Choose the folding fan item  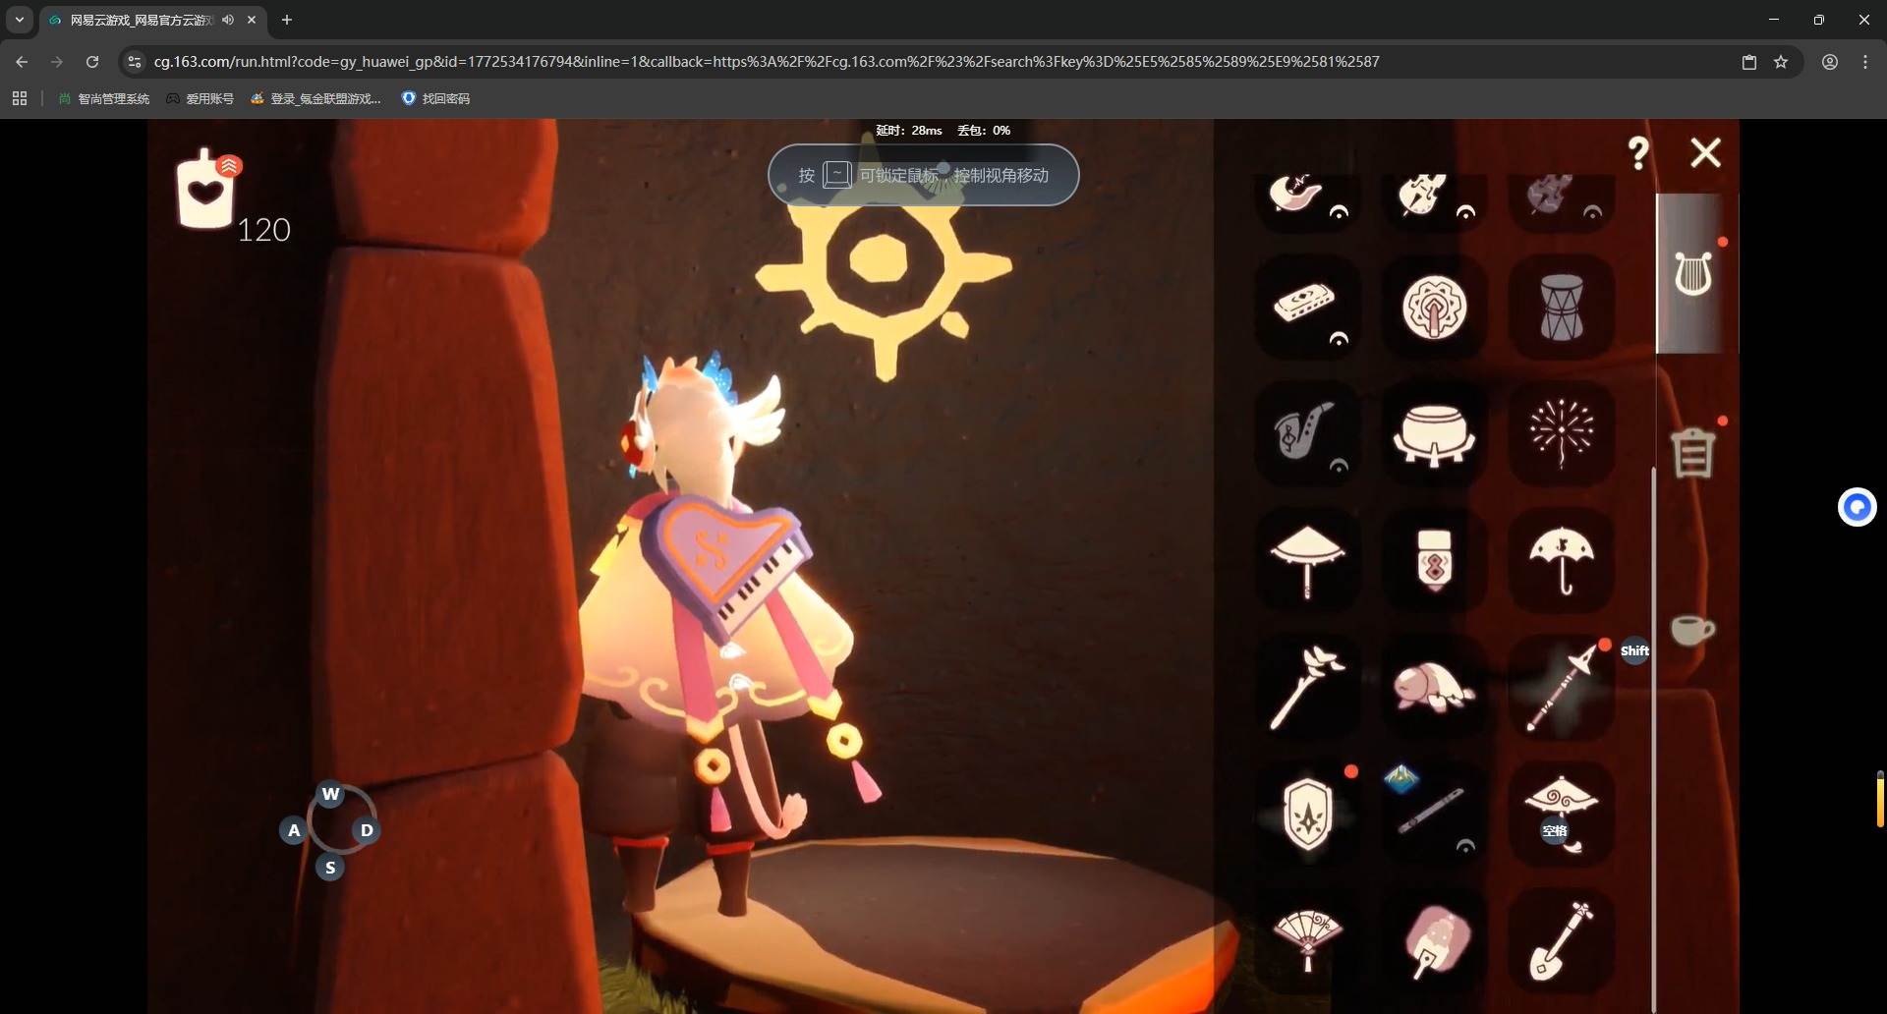[x=1306, y=940]
